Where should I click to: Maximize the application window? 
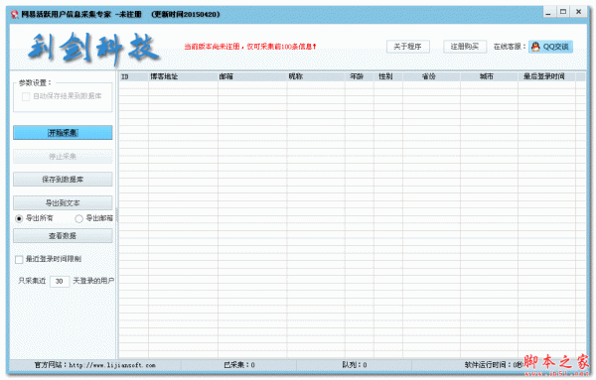(563, 12)
